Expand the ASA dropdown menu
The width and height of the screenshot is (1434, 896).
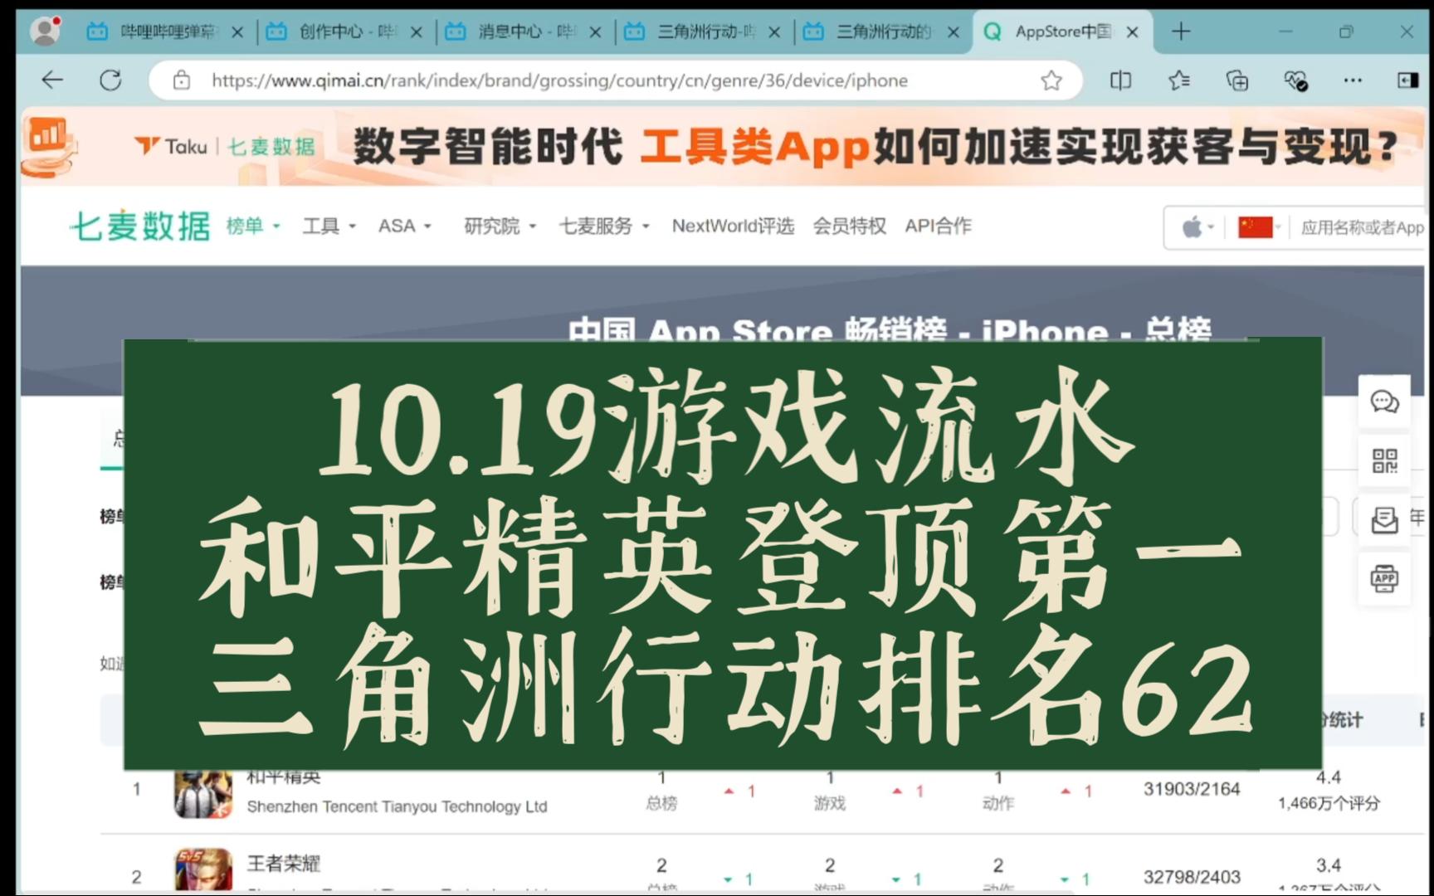click(405, 226)
